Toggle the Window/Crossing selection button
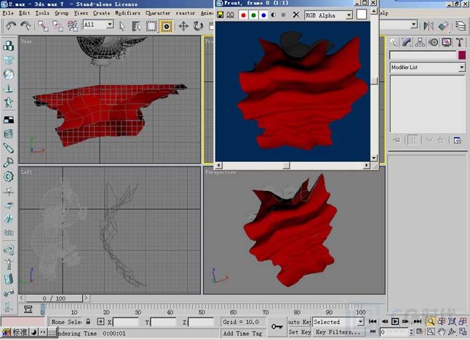Viewport: 470px width, 340px height. pyautogui.click(x=166, y=26)
